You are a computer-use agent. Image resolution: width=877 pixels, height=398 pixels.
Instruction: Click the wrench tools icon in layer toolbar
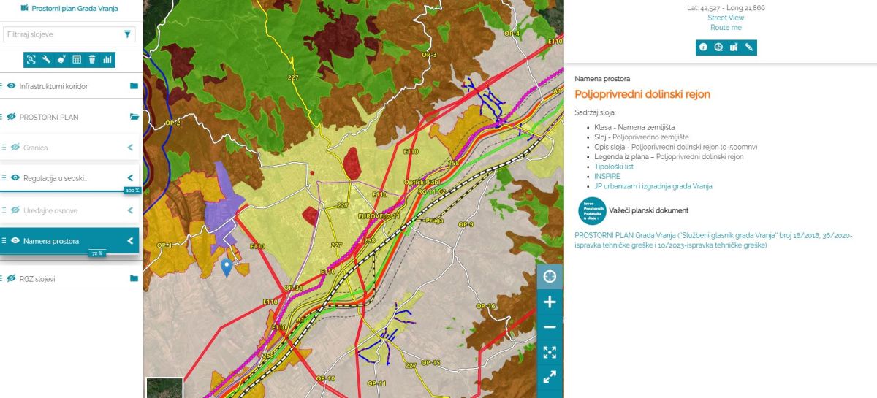pos(46,59)
